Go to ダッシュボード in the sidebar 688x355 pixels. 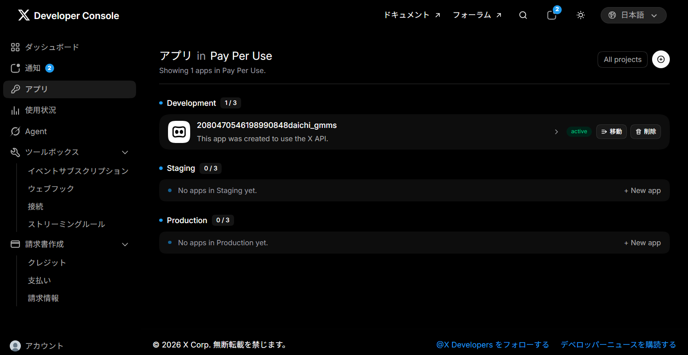coord(52,47)
